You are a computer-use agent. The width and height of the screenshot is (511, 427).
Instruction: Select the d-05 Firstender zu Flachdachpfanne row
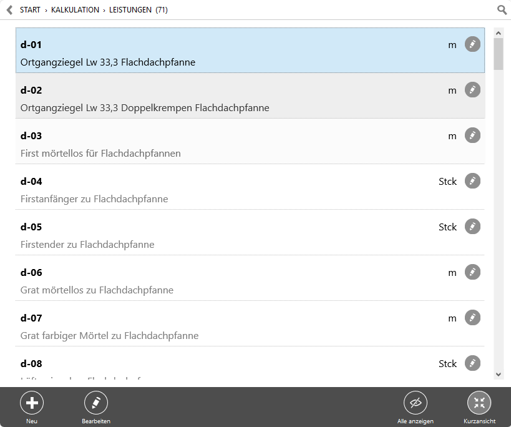pyautogui.click(x=250, y=232)
